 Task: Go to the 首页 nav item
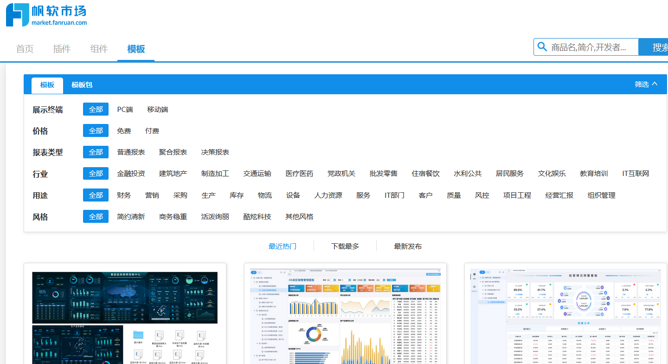[x=25, y=49]
